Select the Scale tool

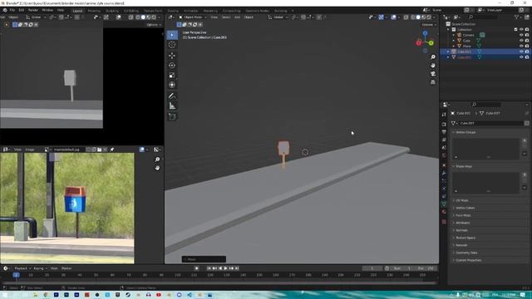pos(172,76)
